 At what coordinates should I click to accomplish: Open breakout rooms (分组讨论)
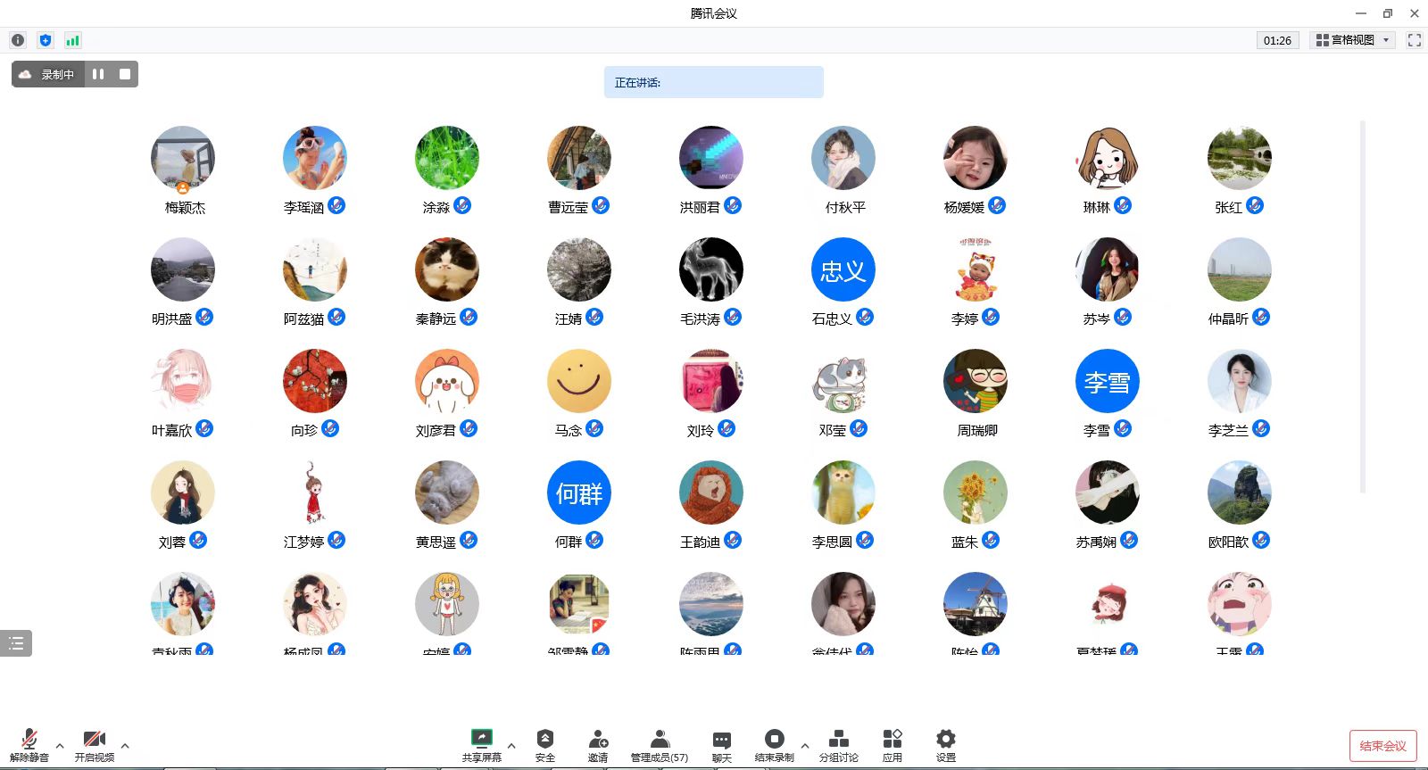click(838, 744)
